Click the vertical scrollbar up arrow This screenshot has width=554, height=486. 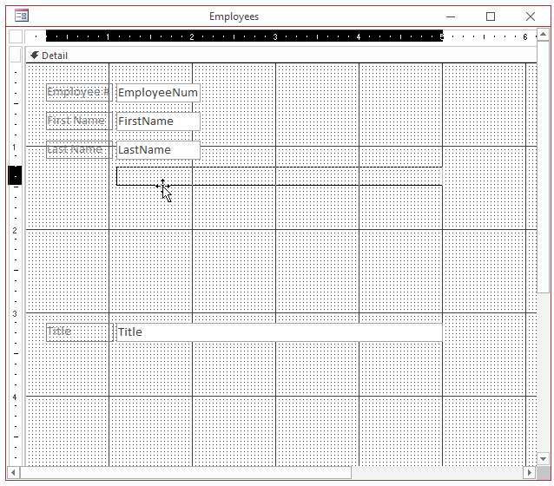543,35
